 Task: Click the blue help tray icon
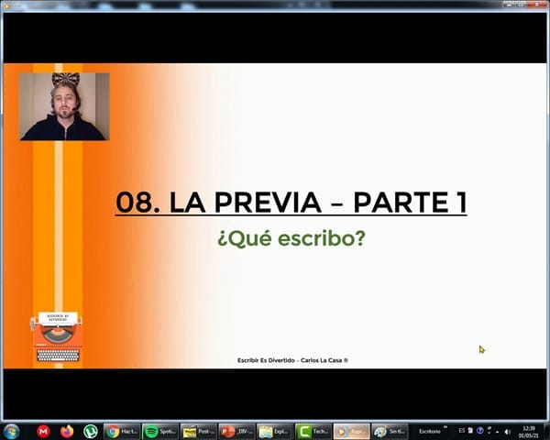coord(479,431)
